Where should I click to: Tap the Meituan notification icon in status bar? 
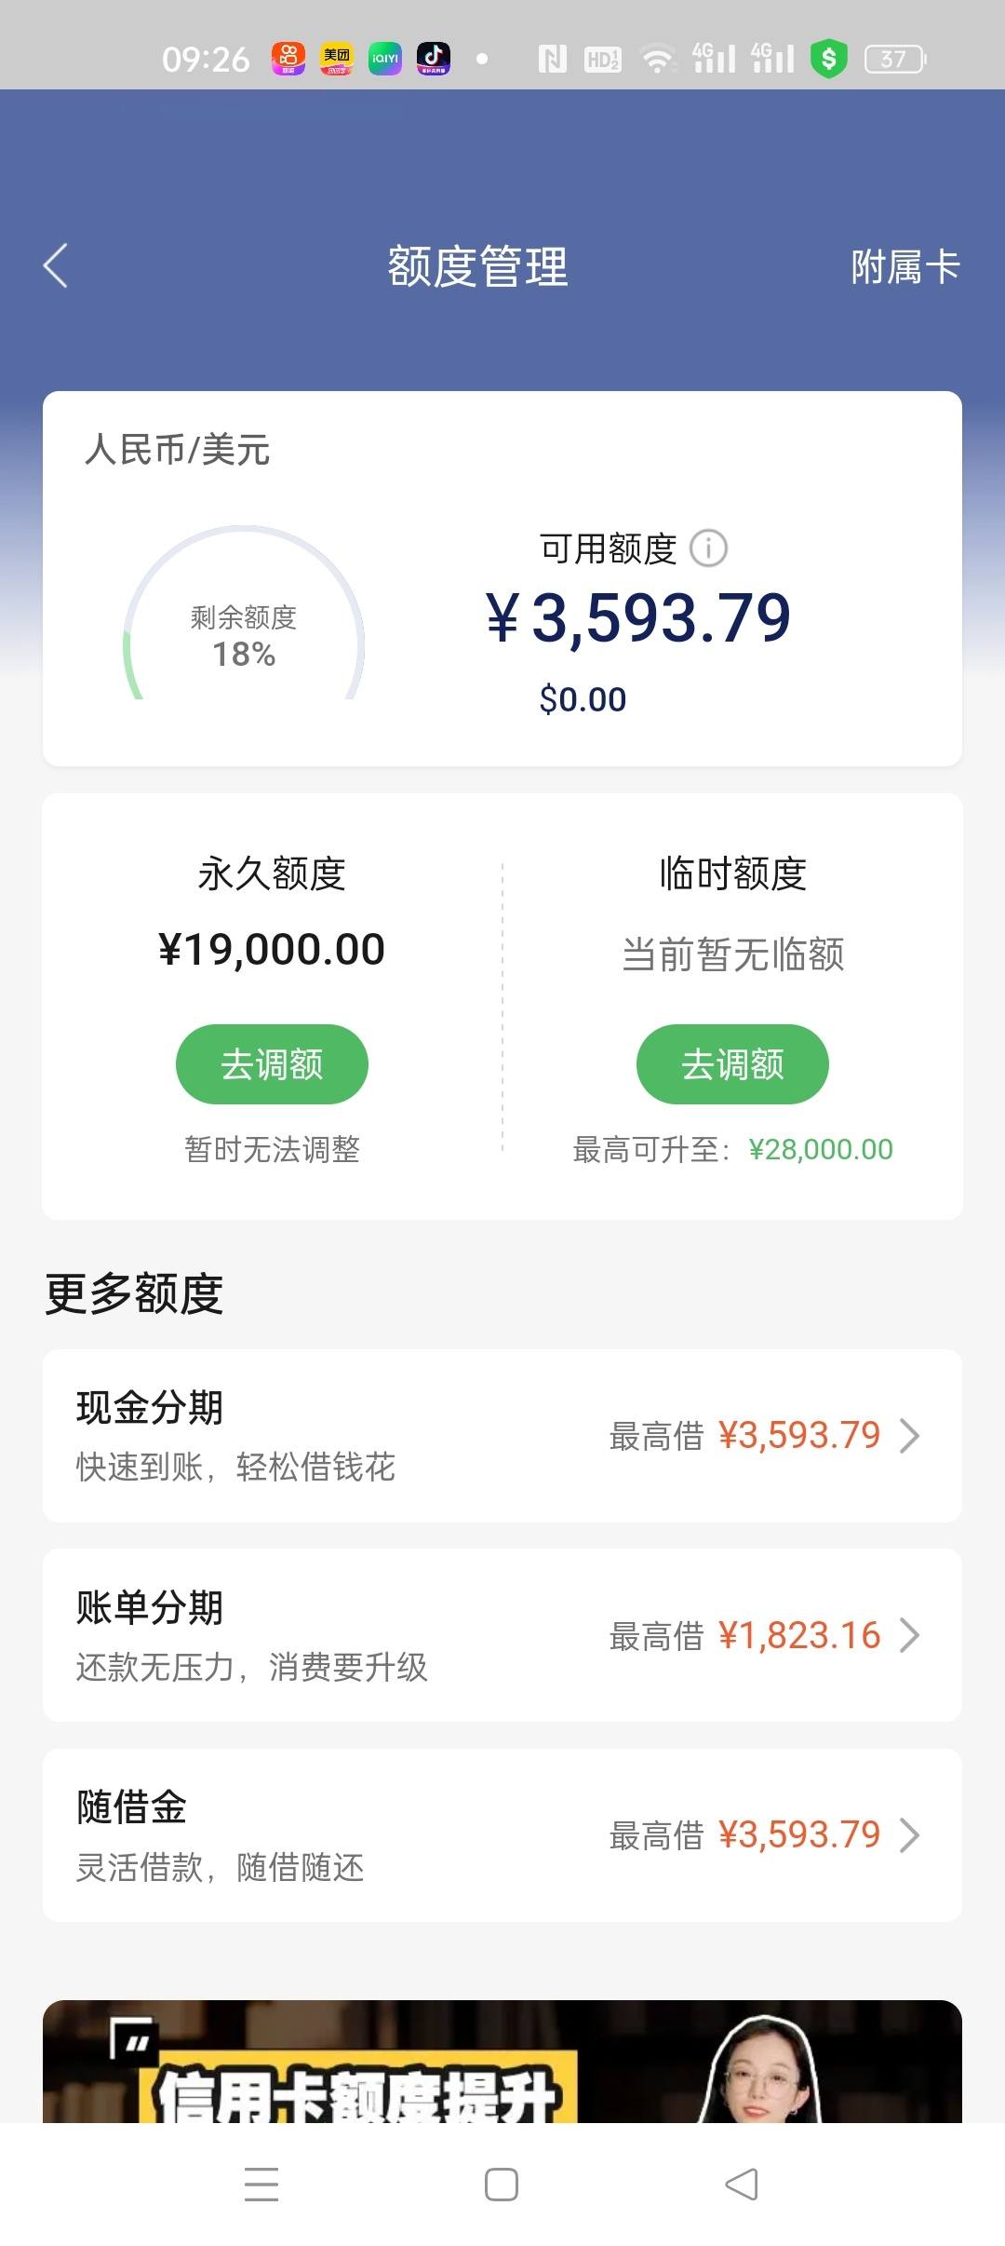(x=337, y=59)
